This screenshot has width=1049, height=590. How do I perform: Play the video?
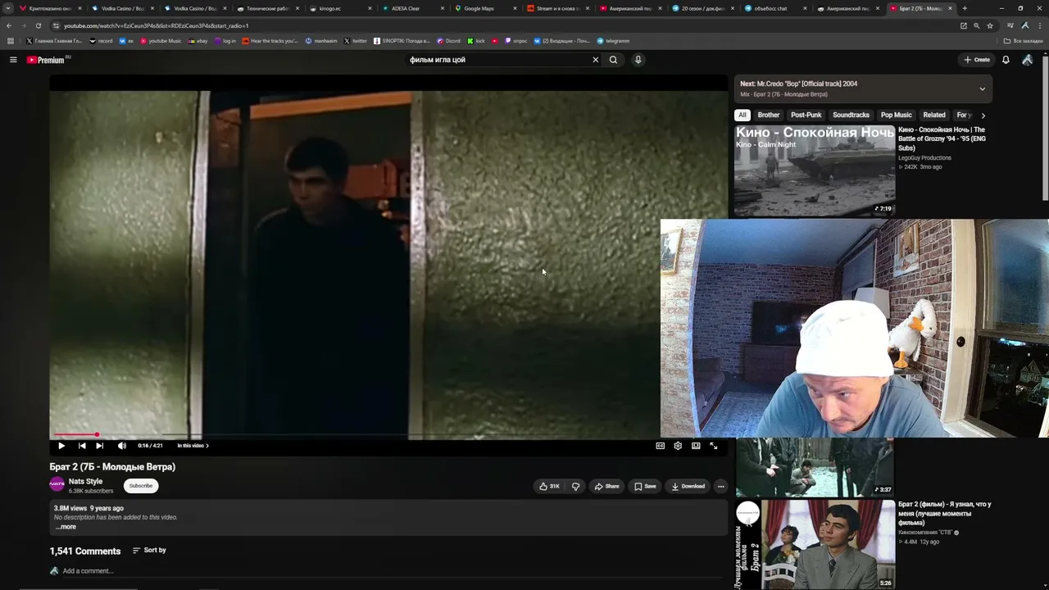[x=61, y=446]
